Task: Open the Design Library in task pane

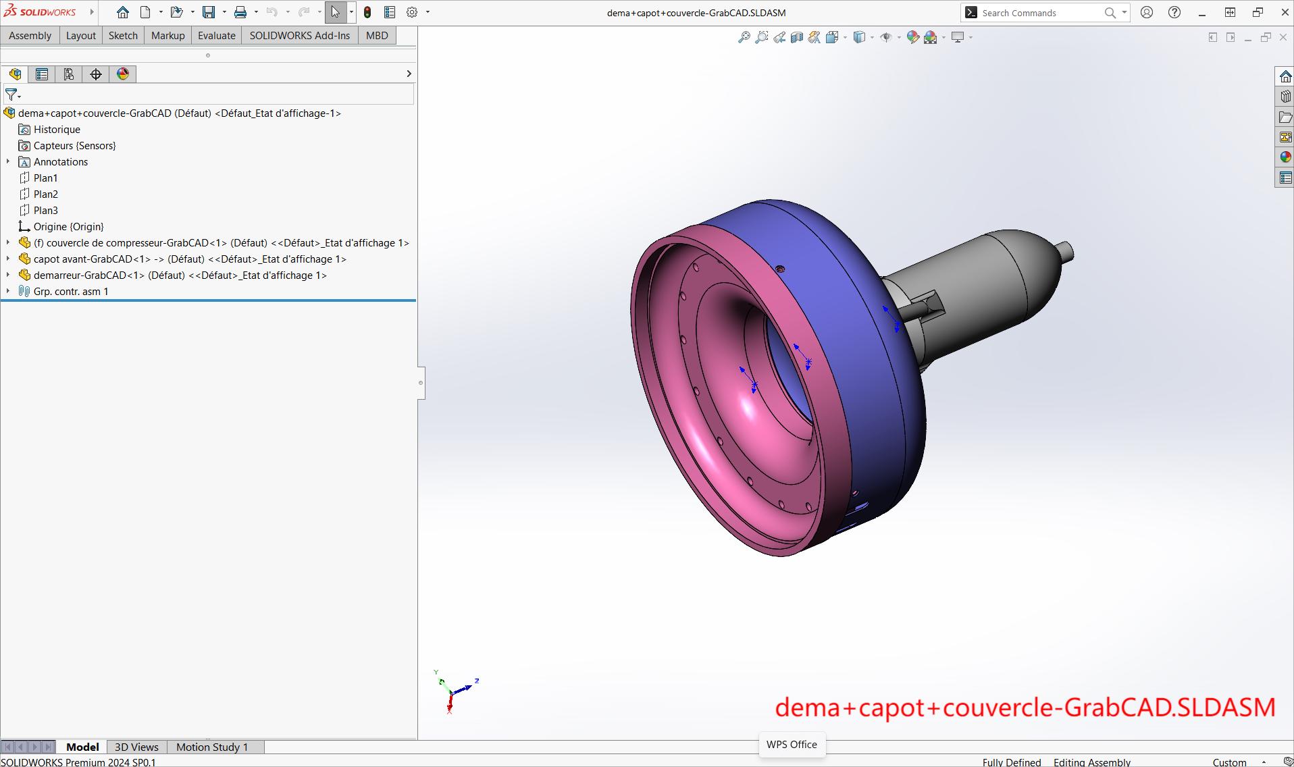Action: [x=1285, y=97]
